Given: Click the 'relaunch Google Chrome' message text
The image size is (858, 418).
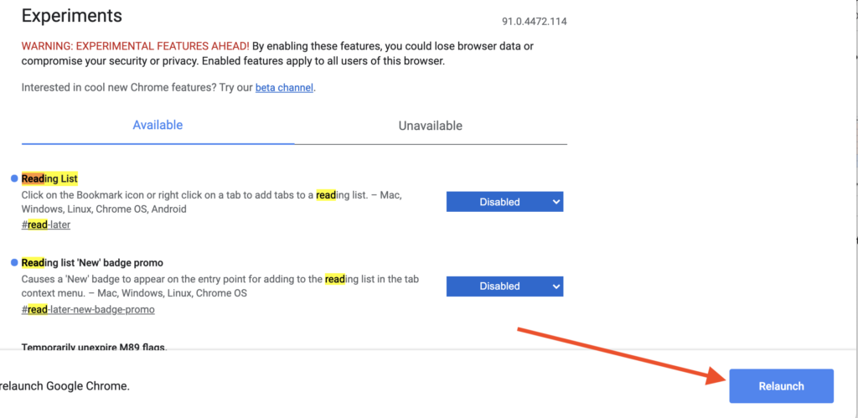Looking at the screenshot, I should tap(65, 386).
